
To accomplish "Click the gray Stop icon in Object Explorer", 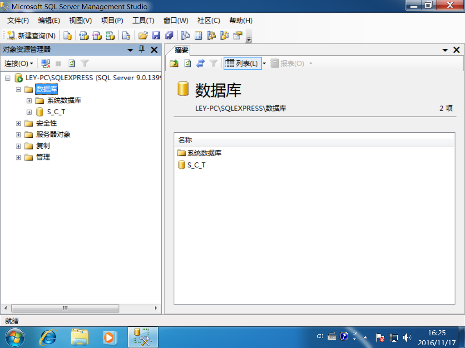I will tap(59, 63).
